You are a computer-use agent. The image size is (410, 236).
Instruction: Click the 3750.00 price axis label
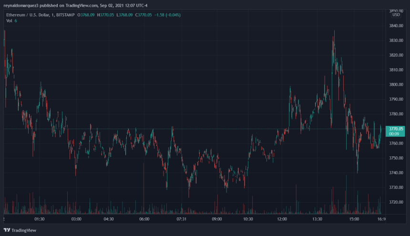(396, 158)
